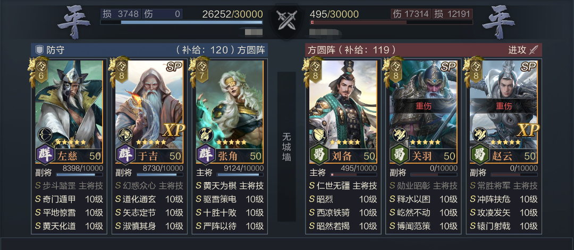Click the shield icon beside 防守
The width and height of the screenshot is (574, 250).
point(39,50)
